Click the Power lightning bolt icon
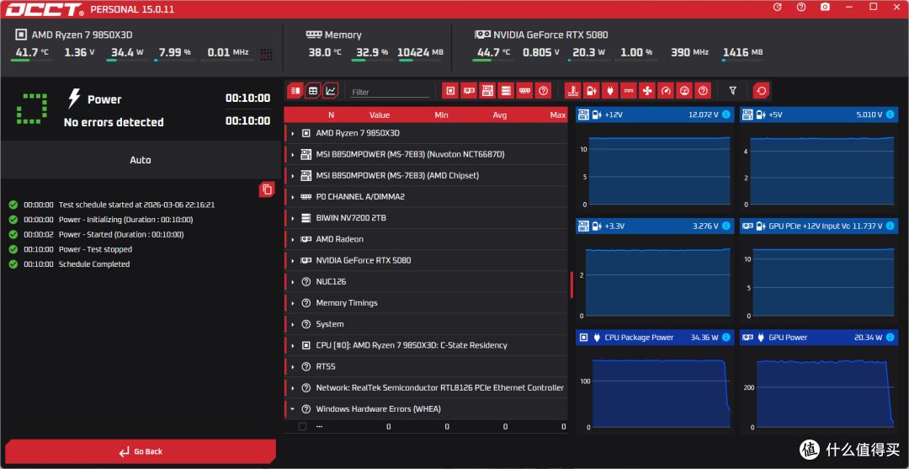The height and width of the screenshot is (469, 909). click(x=74, y=99)
